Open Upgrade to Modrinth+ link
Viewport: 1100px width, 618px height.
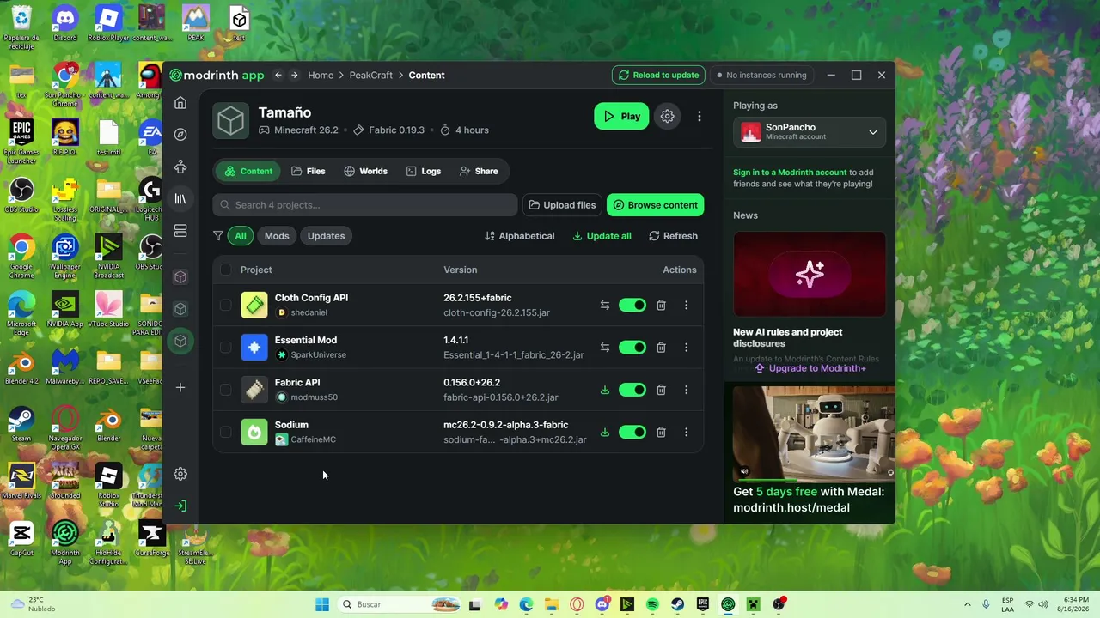(x=810, y=368)
